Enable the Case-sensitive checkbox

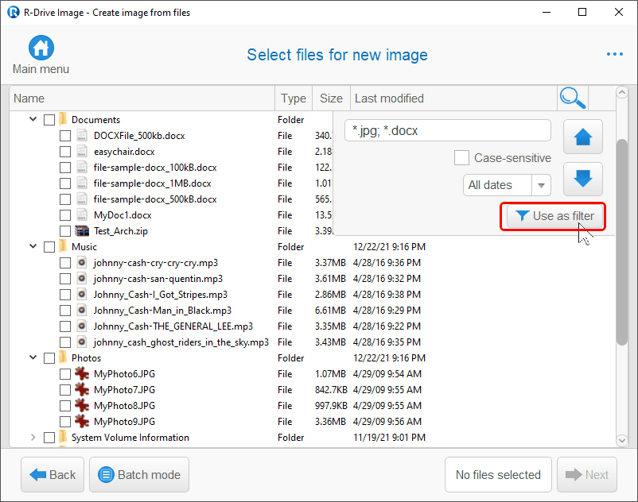pos(461,157)
